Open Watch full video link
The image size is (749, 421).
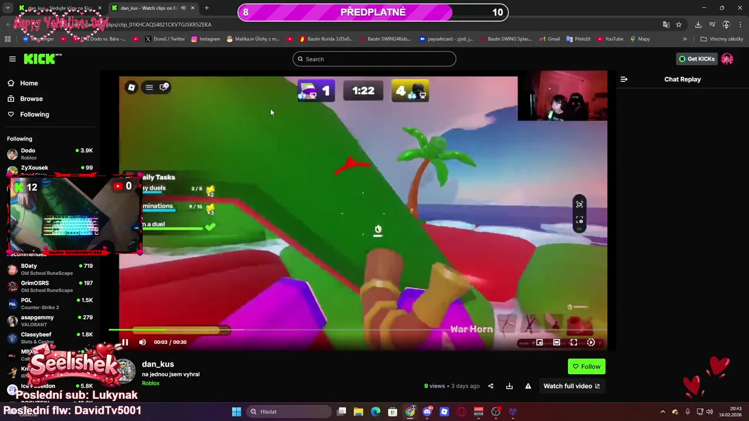pyautogui.click(x=572, y=386)
